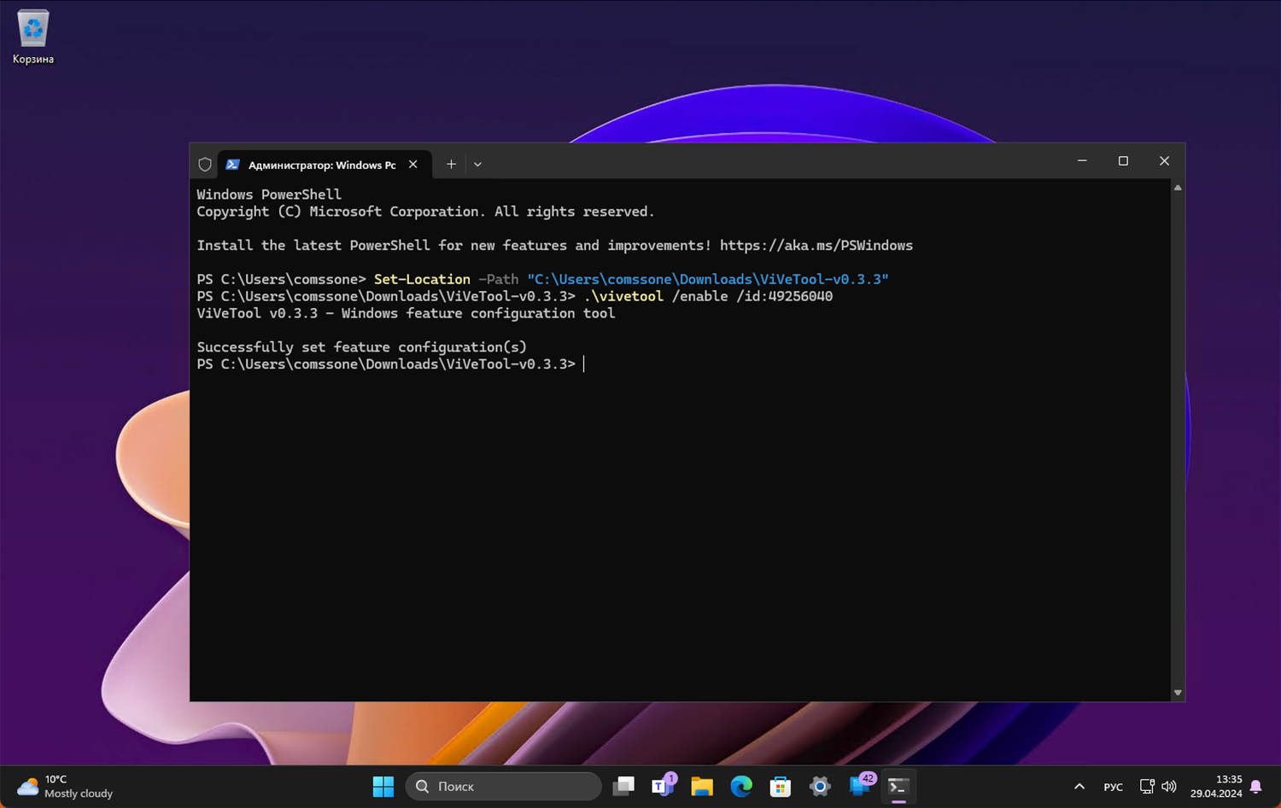Open the notification bell in system tray
Viewport: 1281px width, 808px height.
(1255, 786)
